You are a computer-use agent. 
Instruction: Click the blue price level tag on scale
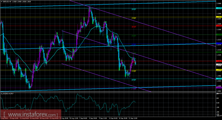click(219, 43)
